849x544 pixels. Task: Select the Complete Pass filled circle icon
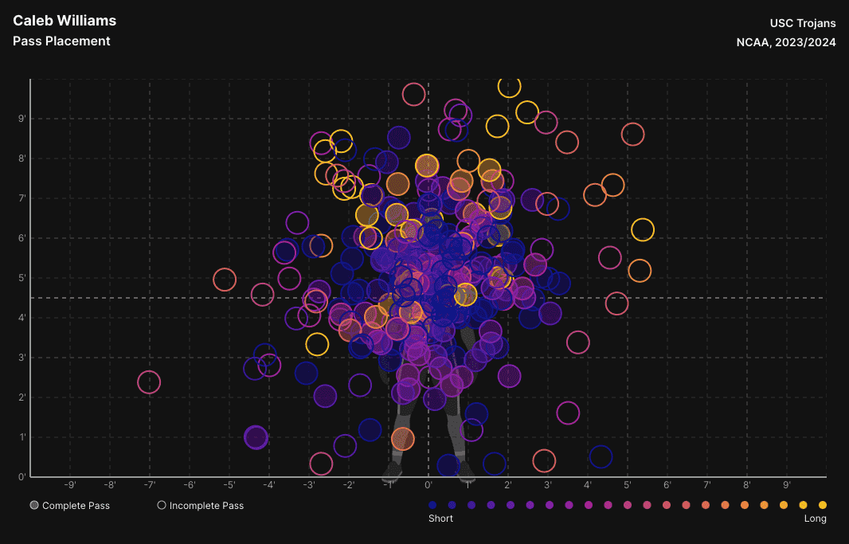click(33, 504)
